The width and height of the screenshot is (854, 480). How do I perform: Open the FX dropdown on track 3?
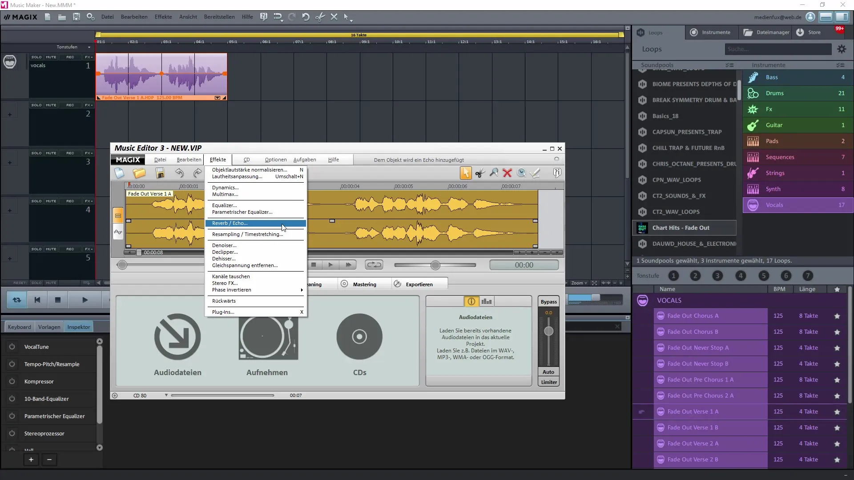(x=89, y=153)
